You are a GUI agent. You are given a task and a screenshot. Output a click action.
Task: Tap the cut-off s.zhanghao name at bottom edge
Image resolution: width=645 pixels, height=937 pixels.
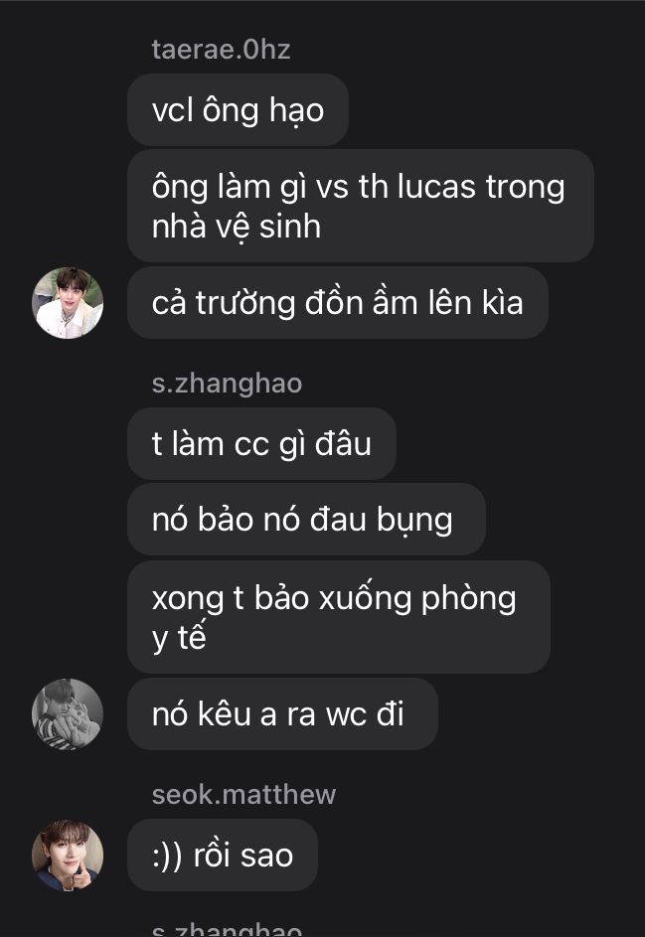tap(228, 930)
